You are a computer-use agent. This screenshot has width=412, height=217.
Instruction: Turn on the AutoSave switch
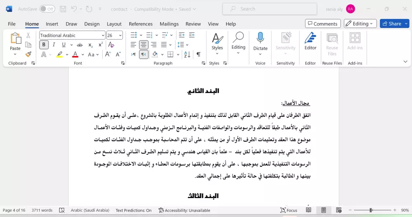pos(47,9)
